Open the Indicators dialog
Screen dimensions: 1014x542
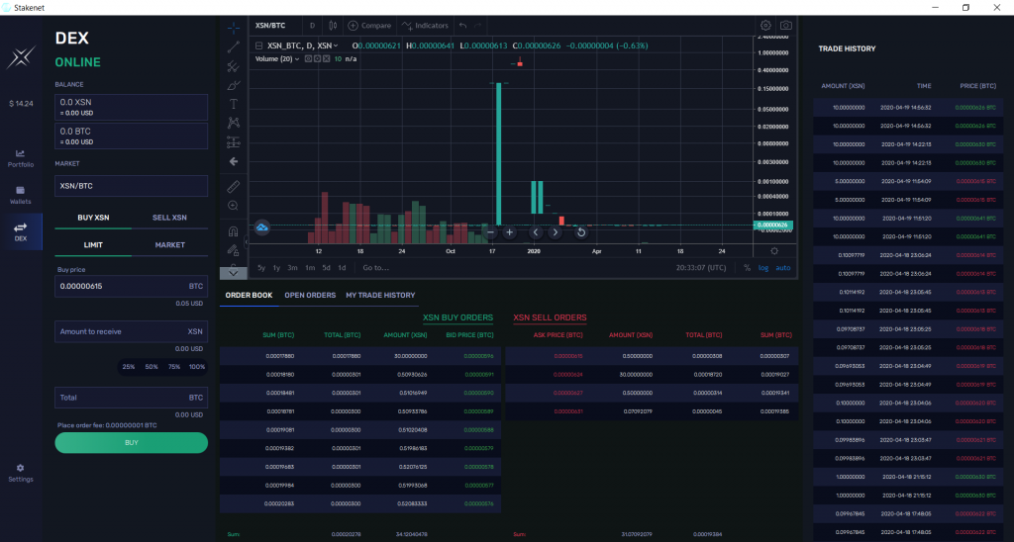[x=425, y=26]
